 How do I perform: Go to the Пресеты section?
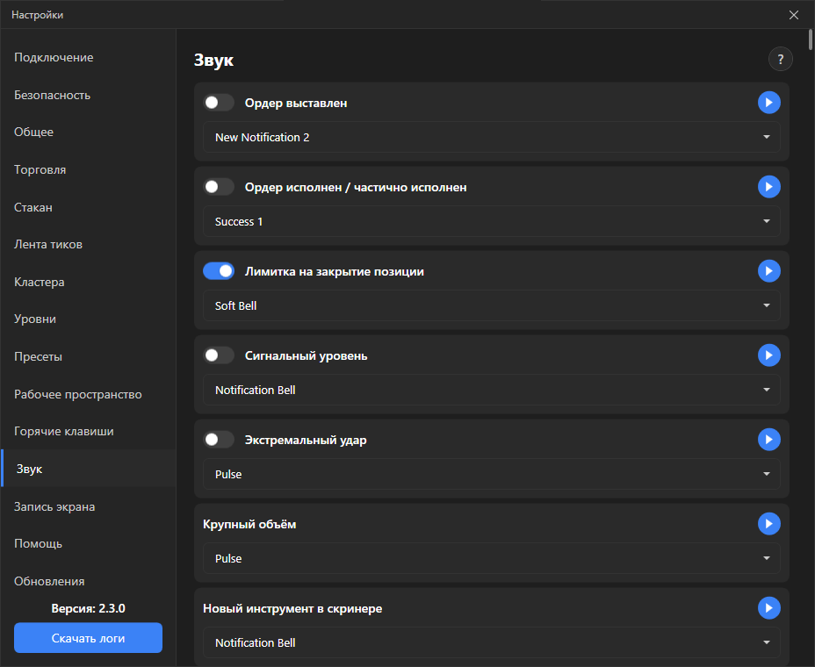pos(89,357)
